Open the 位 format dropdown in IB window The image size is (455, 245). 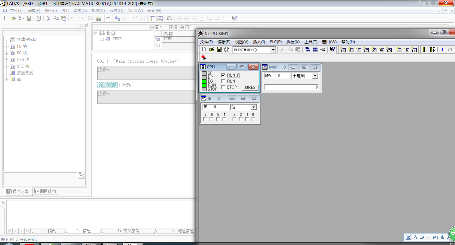[254, 107]
